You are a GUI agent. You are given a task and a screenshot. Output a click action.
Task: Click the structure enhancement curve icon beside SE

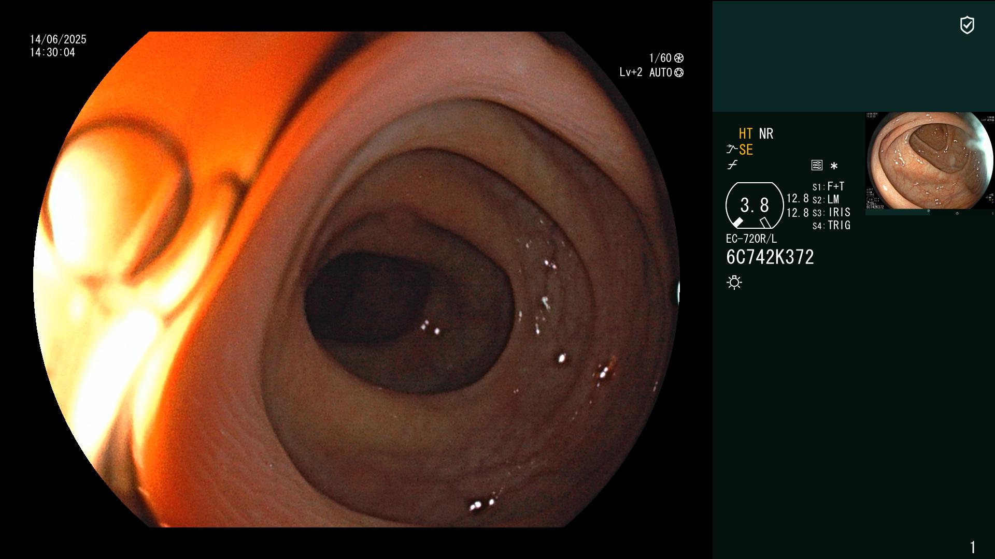pos(732,150)
